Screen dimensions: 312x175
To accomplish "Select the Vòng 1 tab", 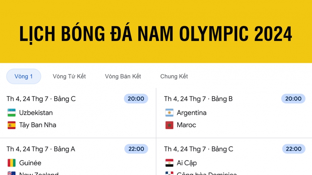I will (24, 76).
